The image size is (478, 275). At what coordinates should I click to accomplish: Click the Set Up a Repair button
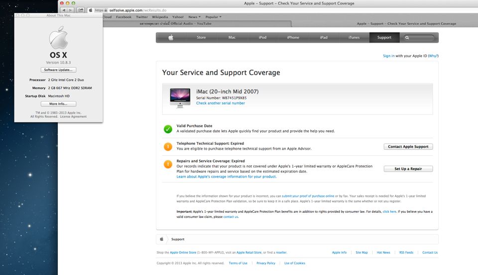pyautogui.click(x=408, y=169)
